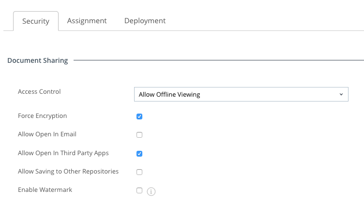The image size is (364, 218).
Task: Click the Allow Open In Email label
Action: pos(47,134)
